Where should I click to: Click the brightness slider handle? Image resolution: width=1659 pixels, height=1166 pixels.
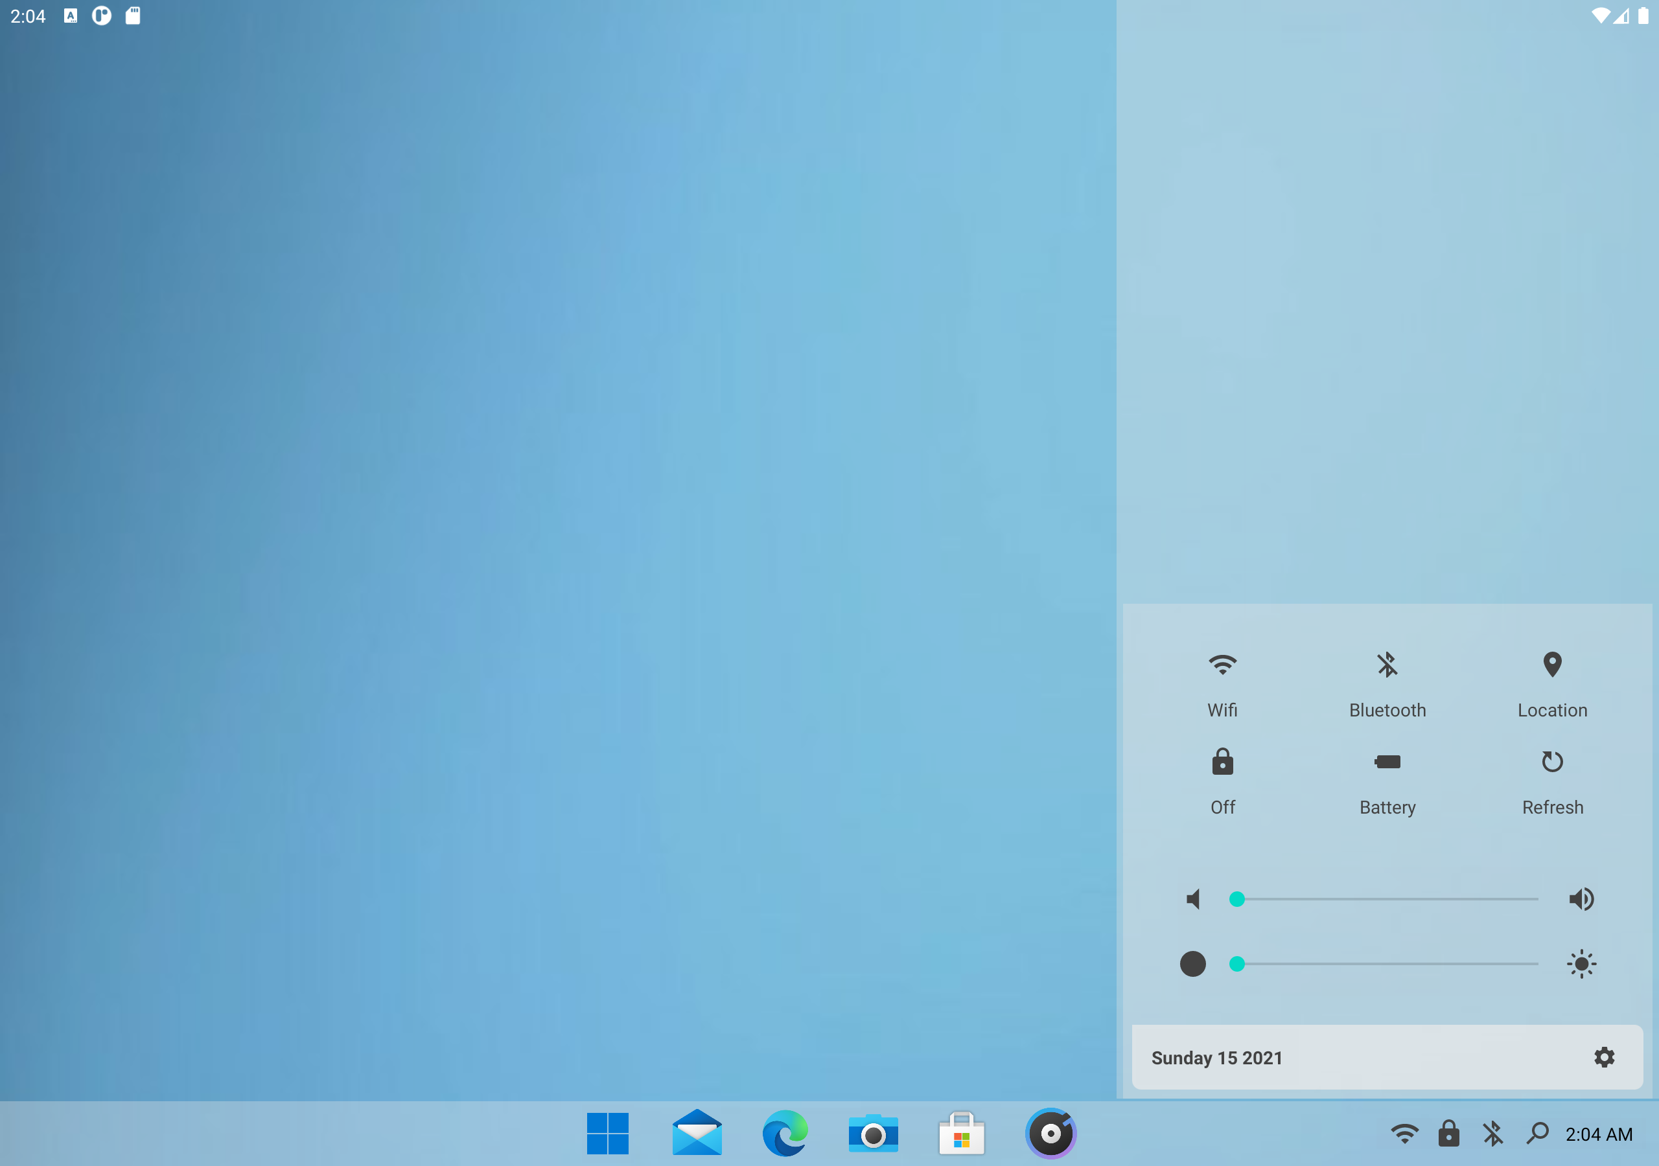coord(1236,964)
